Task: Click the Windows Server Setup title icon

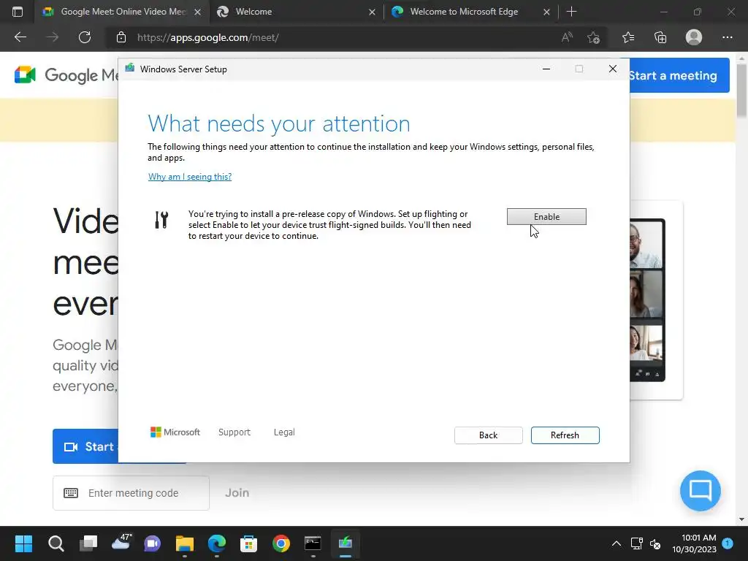Action: tap(130, 68)
